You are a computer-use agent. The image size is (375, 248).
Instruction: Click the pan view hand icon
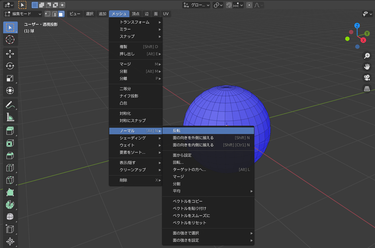[x=367, y=67]
